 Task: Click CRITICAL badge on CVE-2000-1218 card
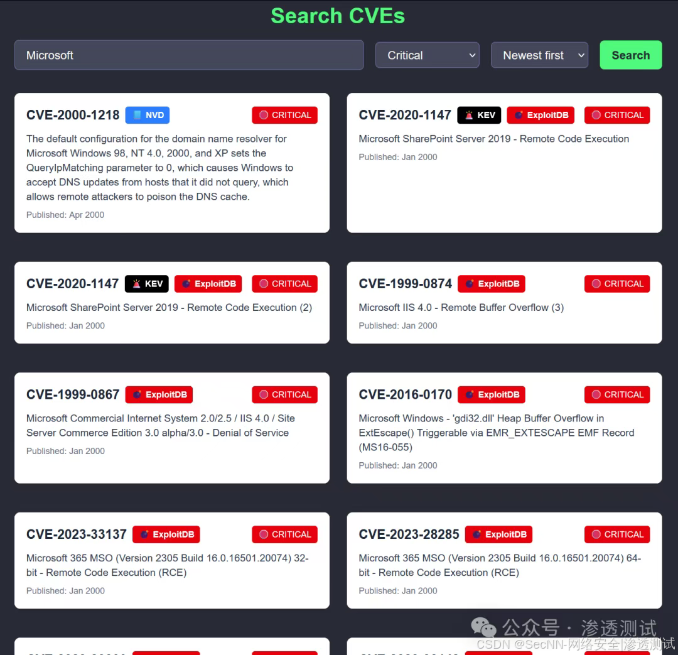pos(284,115)
